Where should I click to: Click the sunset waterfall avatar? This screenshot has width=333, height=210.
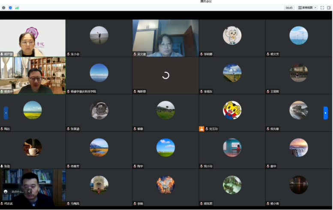(x=299, y=148)
